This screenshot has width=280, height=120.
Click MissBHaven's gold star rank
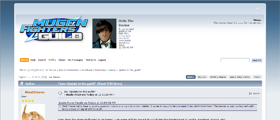(28, 101)
